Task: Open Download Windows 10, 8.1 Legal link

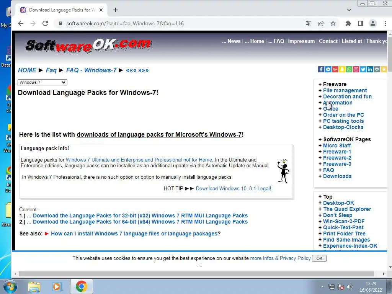Action: (233, 188)
